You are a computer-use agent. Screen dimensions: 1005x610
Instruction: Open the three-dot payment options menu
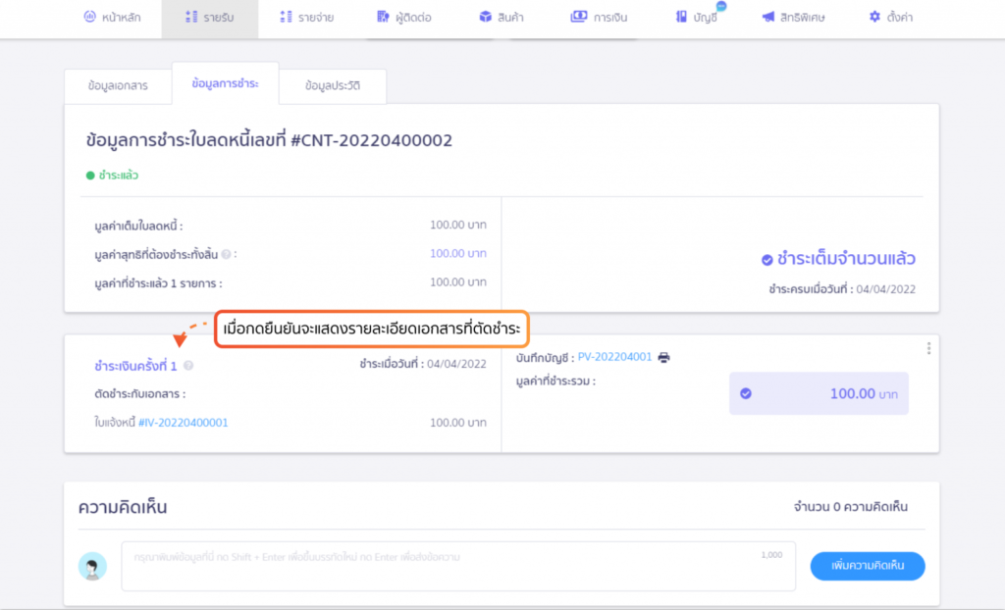[928, 348]
